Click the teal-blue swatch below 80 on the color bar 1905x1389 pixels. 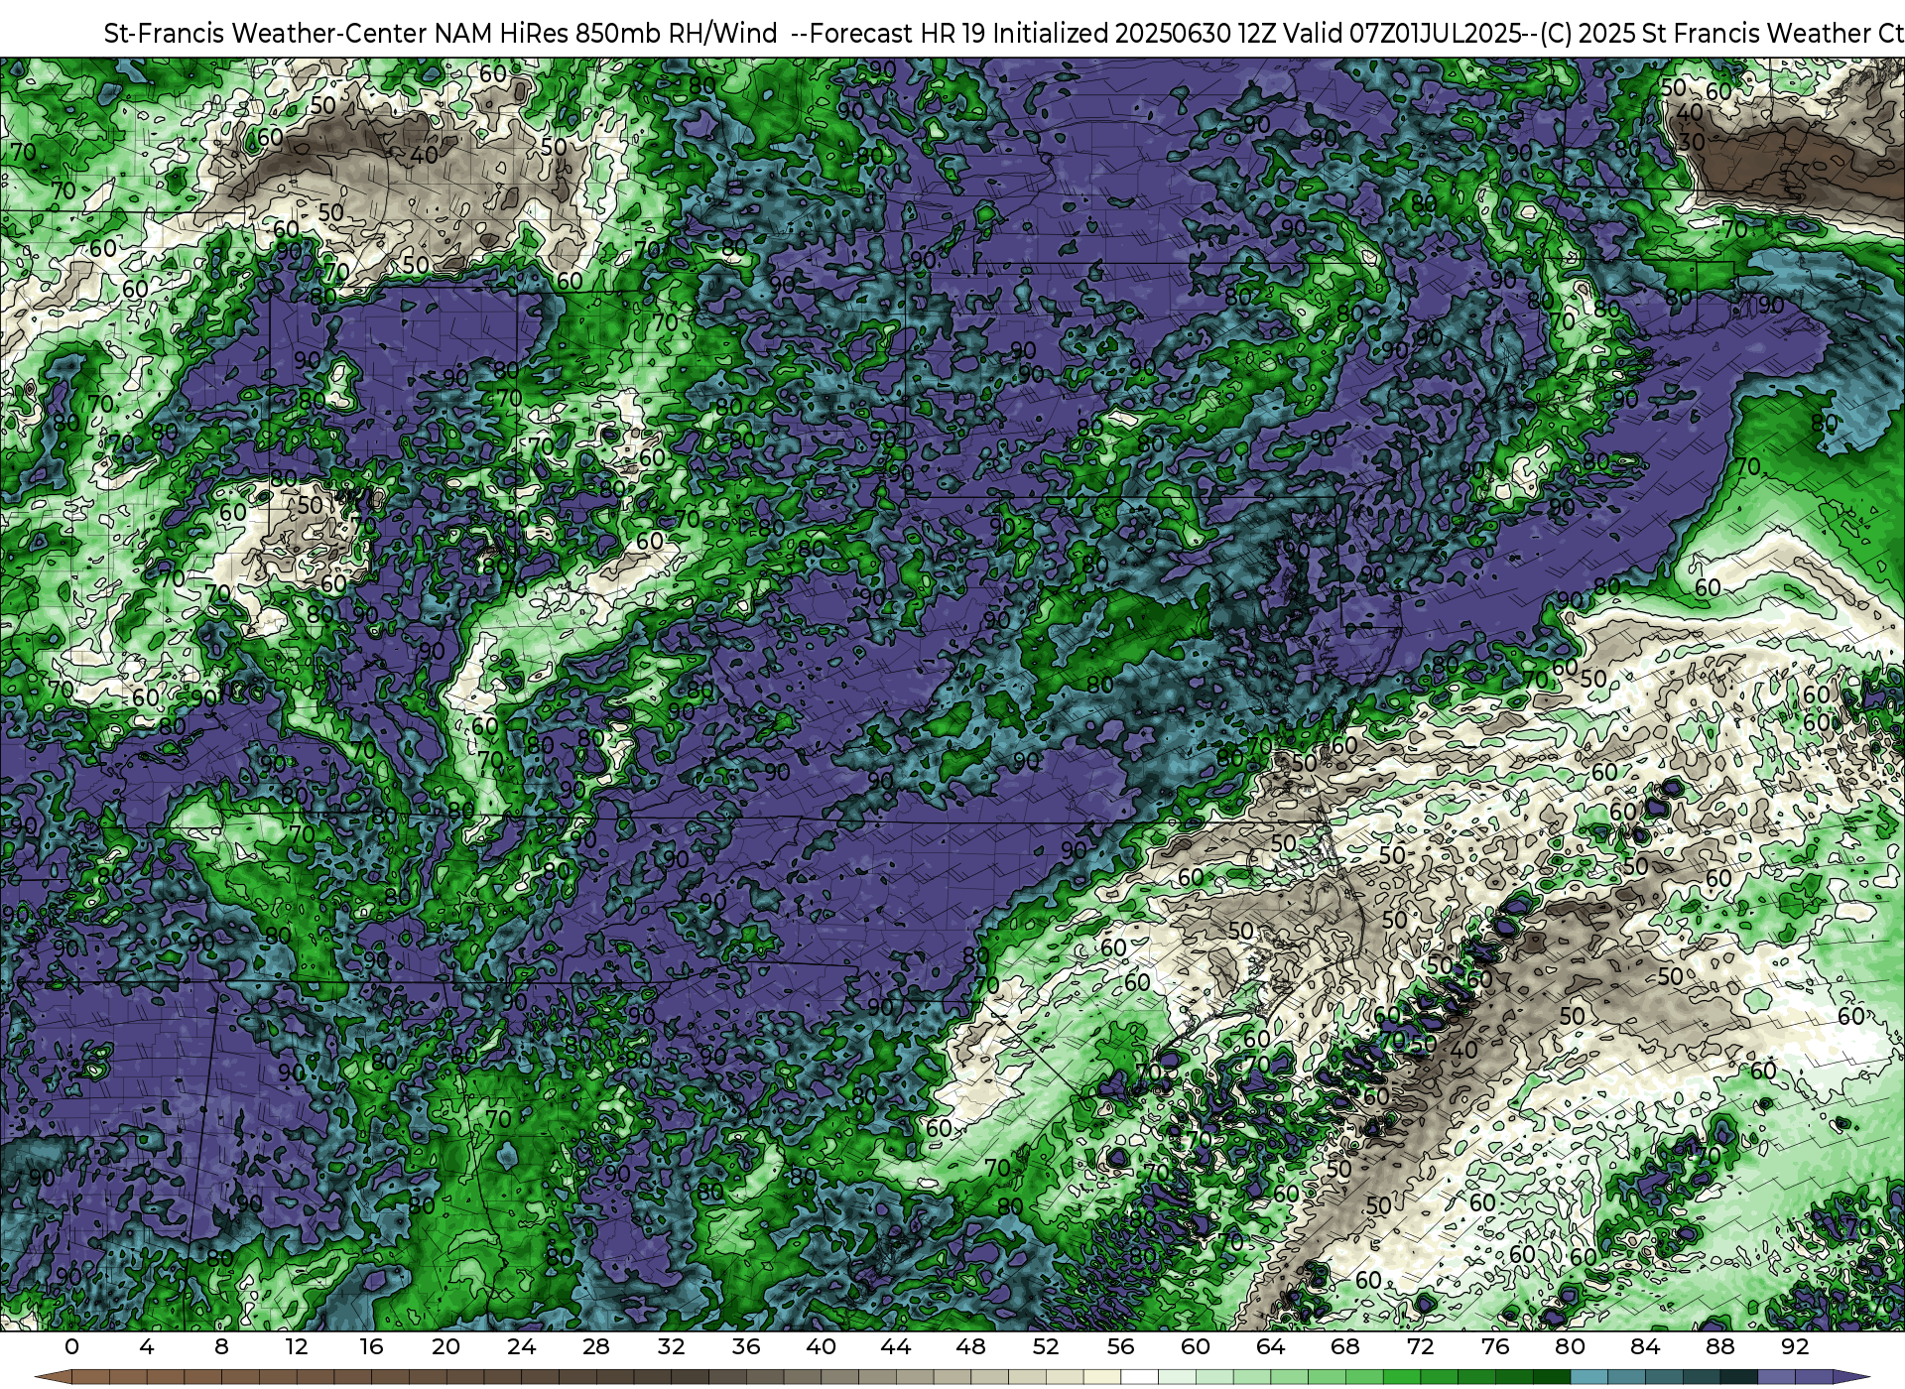pos(1589,1377)
